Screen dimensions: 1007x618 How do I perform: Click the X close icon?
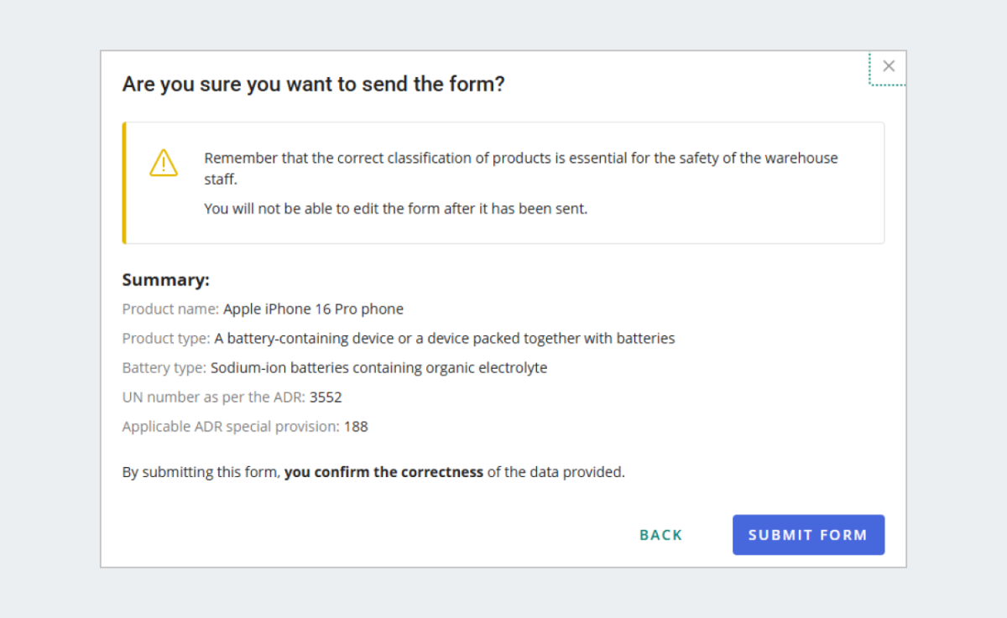(x=889, y=65)
